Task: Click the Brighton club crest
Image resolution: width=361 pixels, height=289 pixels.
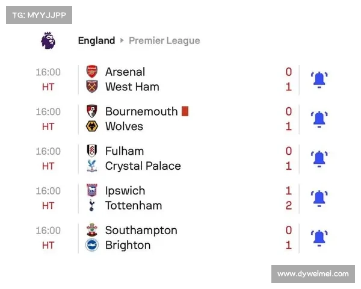Action: (x=92, y=245)
